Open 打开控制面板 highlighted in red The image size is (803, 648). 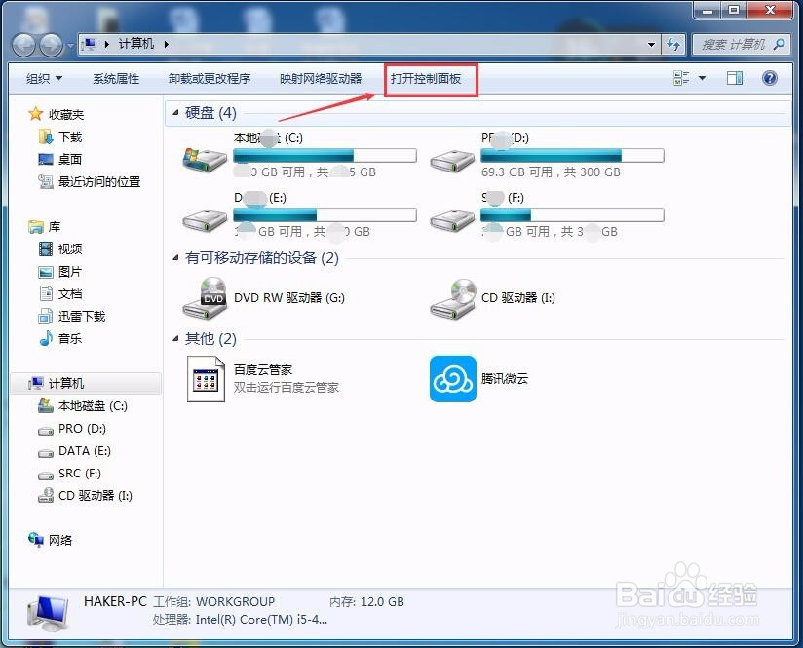pos(430,78)
